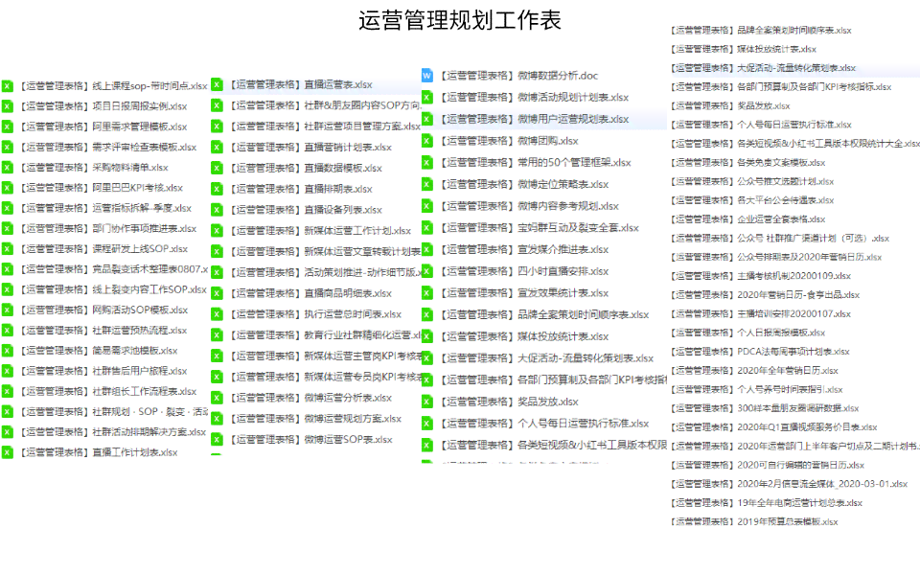This screenshot has width=920, height=575.
Task: Select the icon next to 微博团购.xlsx
Action: [427, 141]
